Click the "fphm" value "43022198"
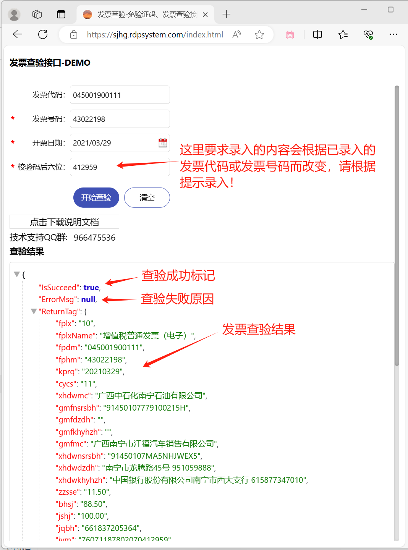 [105, 360]
